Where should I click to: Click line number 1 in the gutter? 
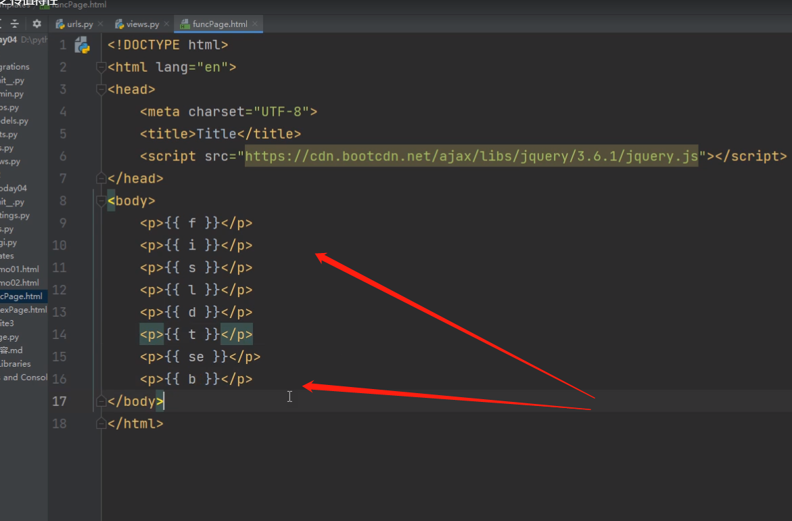point(63,45)
